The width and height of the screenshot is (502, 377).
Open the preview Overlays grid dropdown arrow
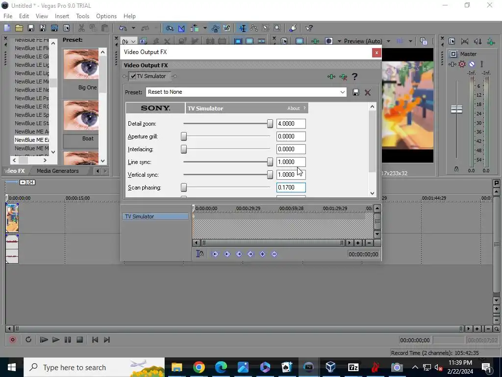[x=410, y=41]
